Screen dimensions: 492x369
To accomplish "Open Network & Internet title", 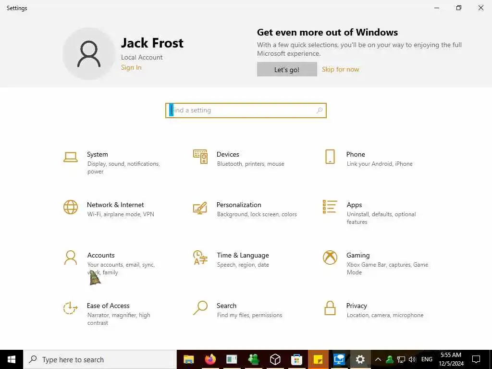I will click(x=115, y=205).
